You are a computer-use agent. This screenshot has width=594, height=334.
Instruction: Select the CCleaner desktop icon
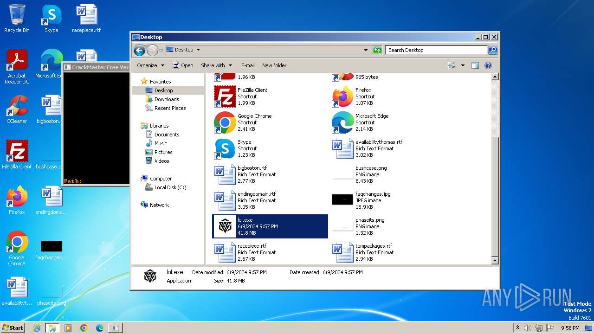17,109
